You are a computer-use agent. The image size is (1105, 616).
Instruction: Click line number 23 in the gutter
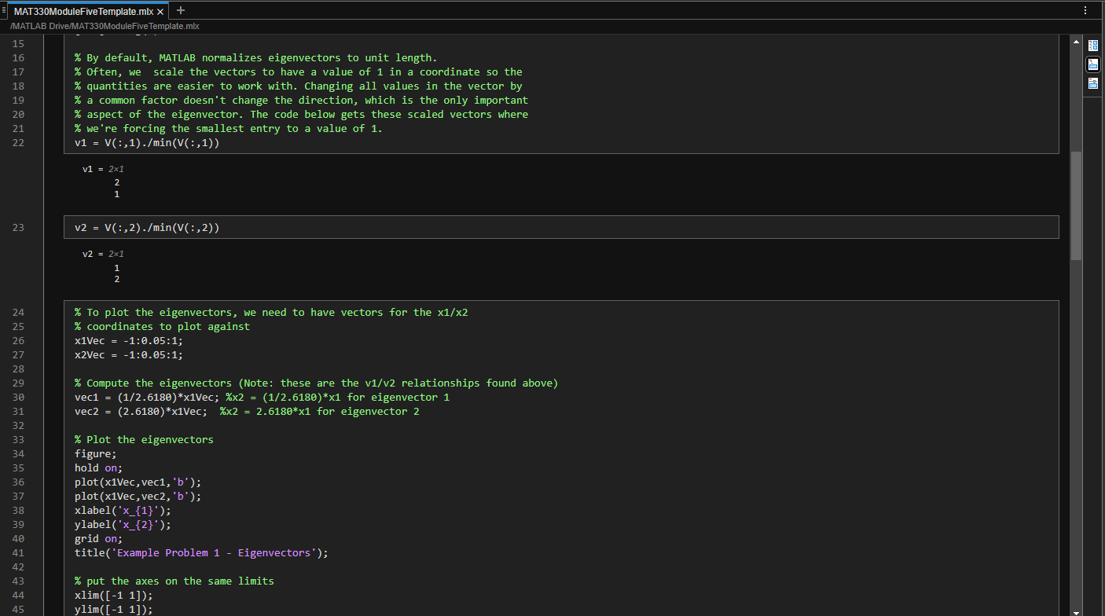pos(18,228)
